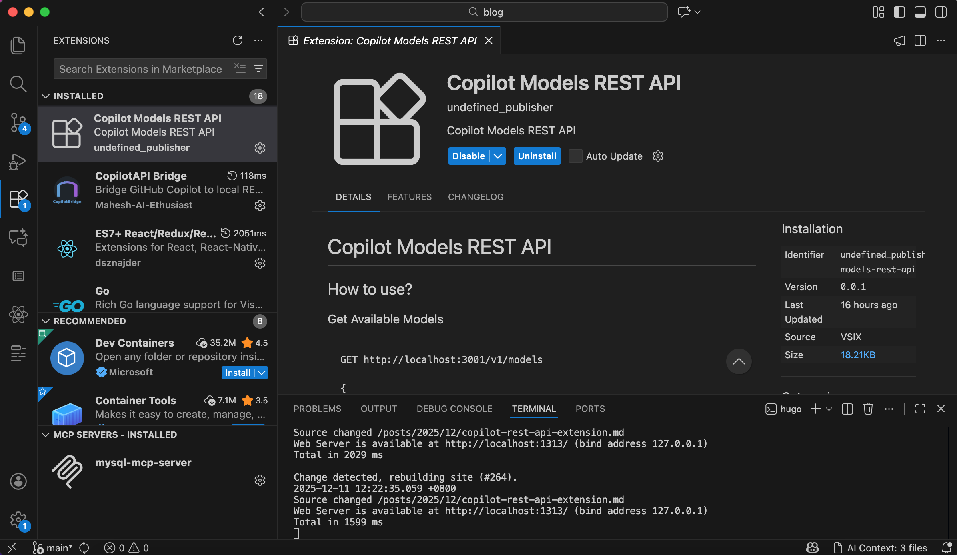Open Source Control view with 4 changes
This screenshot has height=555, width=957.
tap(18, 122)
